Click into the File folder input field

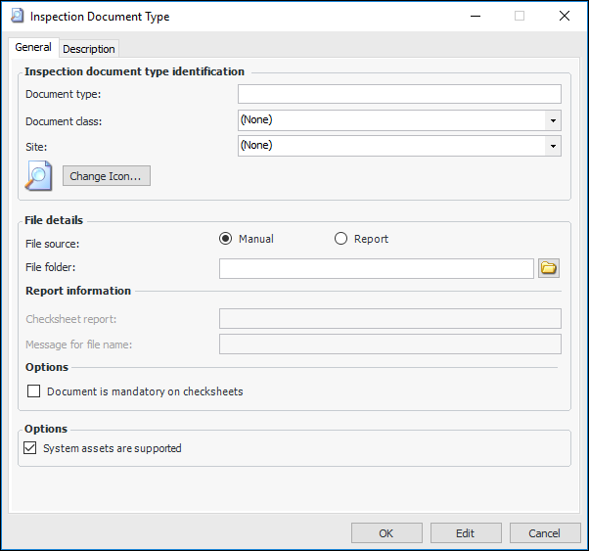coord(376,268)
